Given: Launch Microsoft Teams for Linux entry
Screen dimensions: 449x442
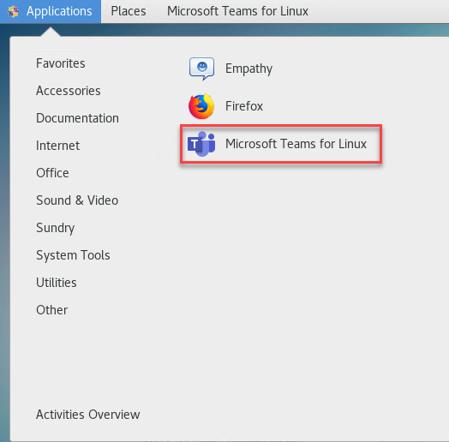Looking at the screenshot, I should point(281,144).
